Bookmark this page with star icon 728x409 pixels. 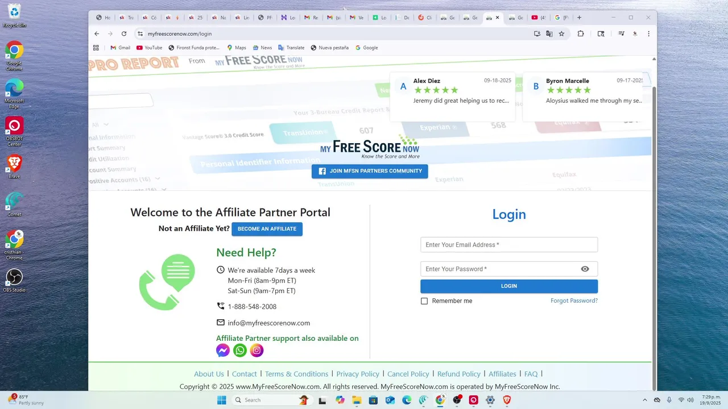point(561,34)
